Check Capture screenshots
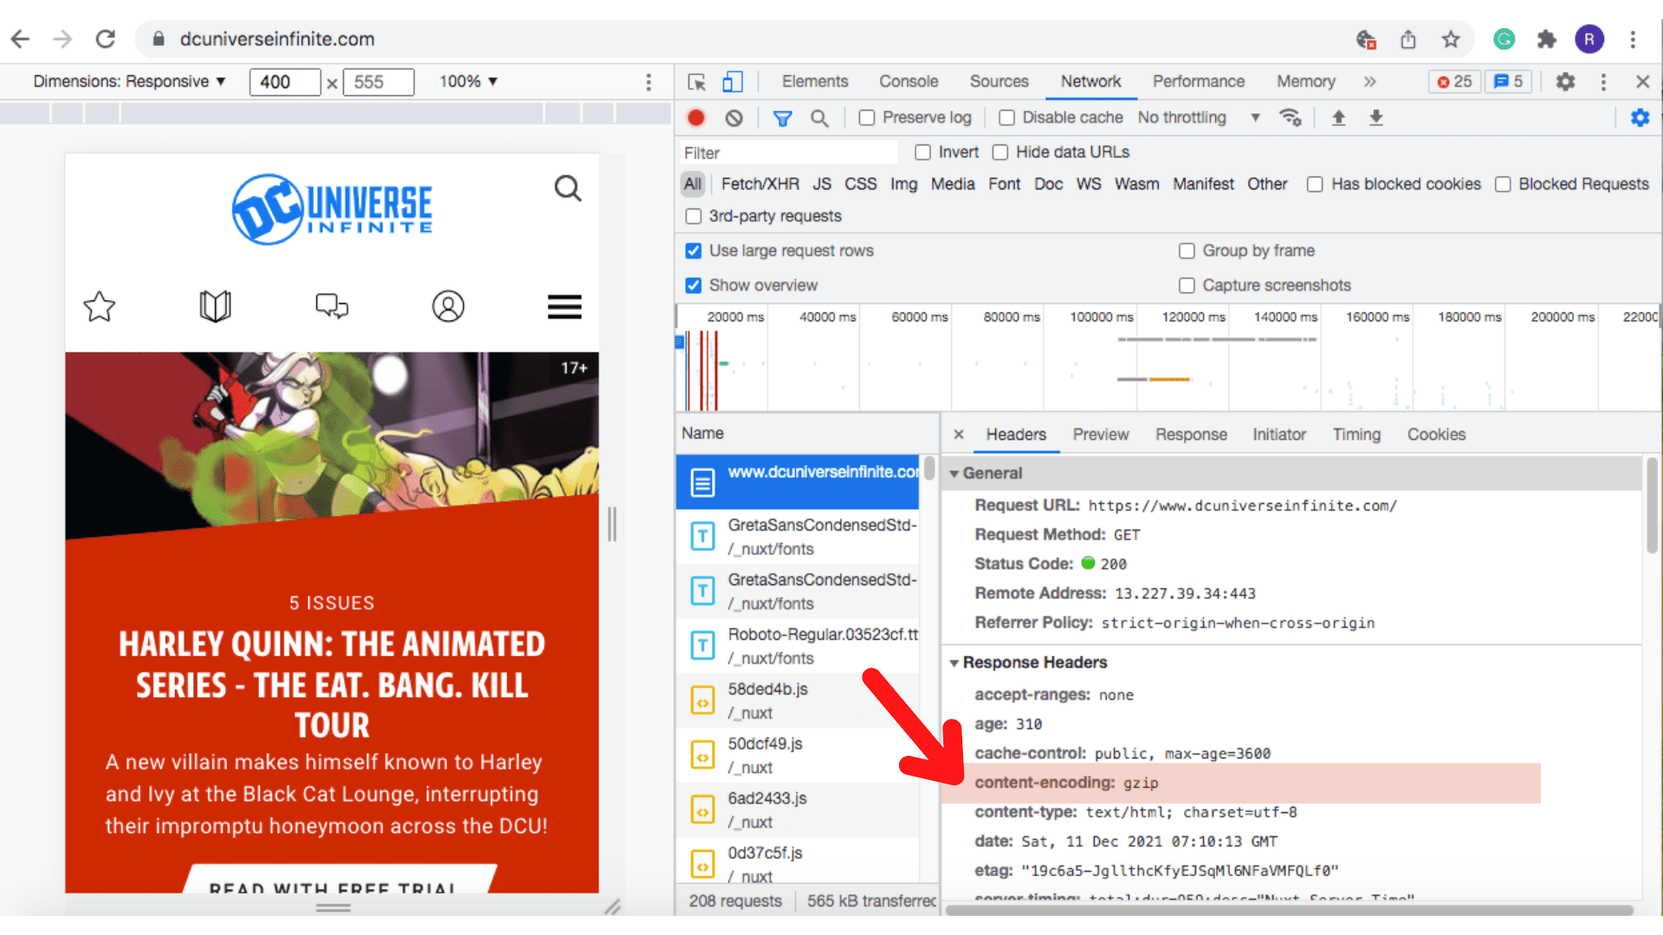The width and height of the screenshot is (1663, 935). (x=1187, y=286)
